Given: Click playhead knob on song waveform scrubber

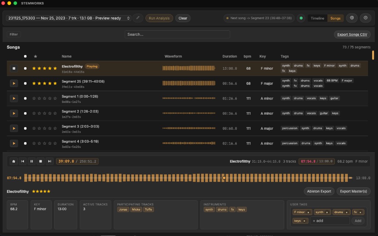Looking at the screenshot, I should [x=224, y=178].
